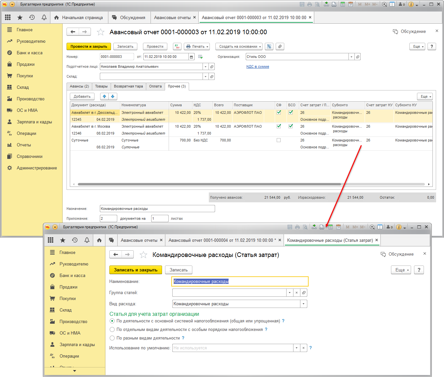Go back arrow in Статья затрат form

[x=115, y=255]
